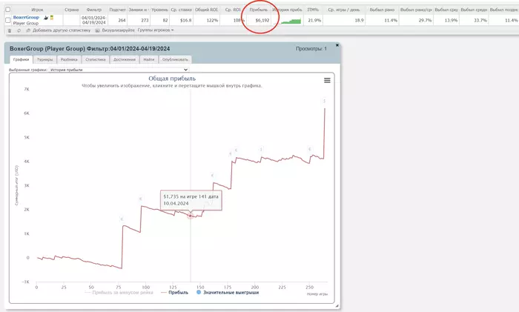
Task: Click the 122% total ROI cell
Action: click(206, 20)
